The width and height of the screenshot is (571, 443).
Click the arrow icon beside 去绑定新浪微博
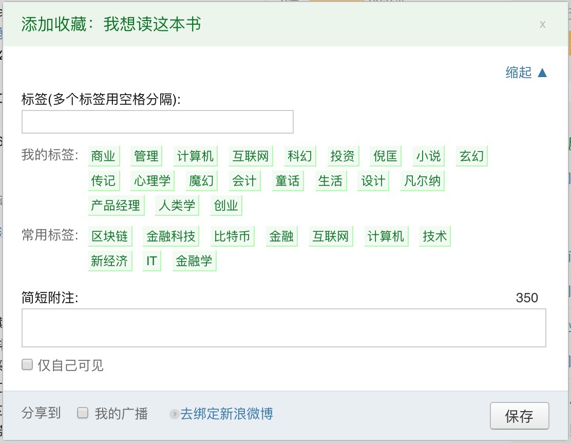point(174,414)
